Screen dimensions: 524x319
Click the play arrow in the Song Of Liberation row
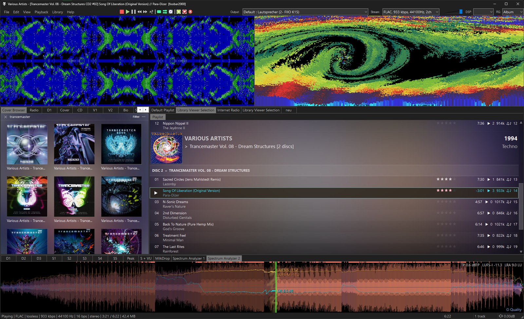(x=156, y=193)
